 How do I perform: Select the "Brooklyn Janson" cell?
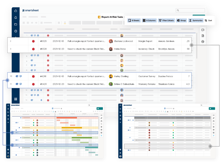click(169, 49)
